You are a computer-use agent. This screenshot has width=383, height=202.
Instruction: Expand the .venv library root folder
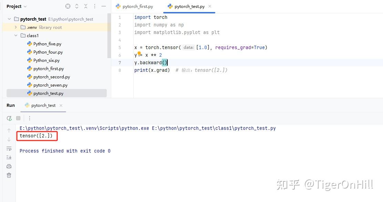tap(15, 27)
